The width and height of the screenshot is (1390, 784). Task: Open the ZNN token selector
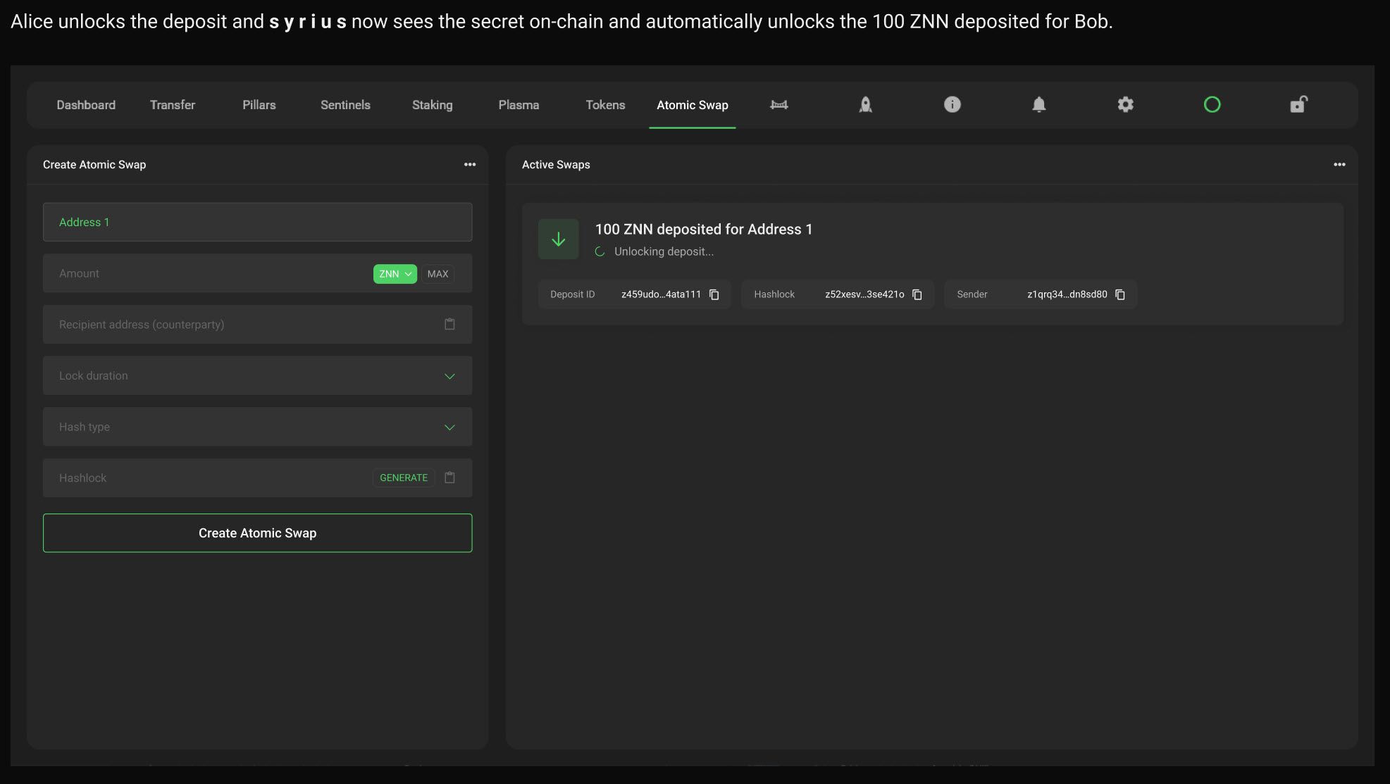[395, 274]
